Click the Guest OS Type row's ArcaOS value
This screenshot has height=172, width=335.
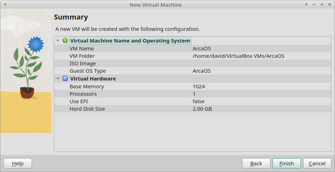tap(202, 71)
